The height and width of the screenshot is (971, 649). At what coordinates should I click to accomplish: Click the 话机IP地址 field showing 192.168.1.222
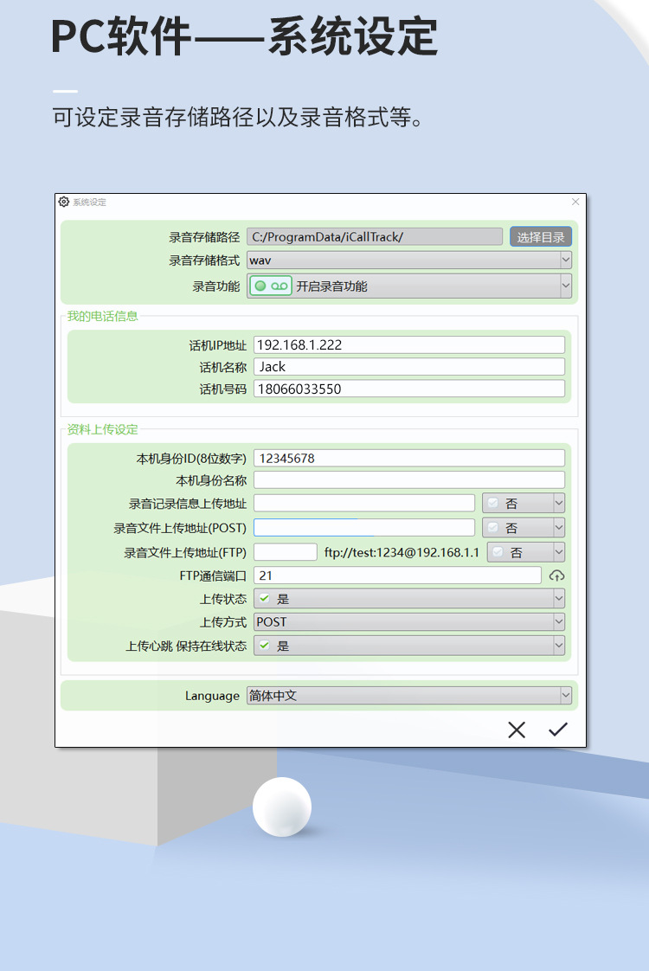click(409, 345)
